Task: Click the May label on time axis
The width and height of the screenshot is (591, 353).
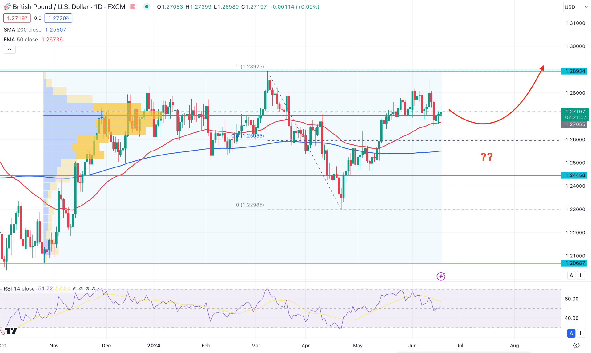Action: coord(358,346)
